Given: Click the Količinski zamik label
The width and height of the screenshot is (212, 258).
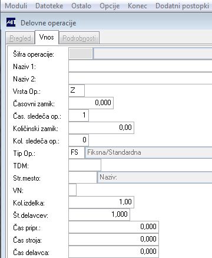Looking at the screenshot, I should (36, 129).
